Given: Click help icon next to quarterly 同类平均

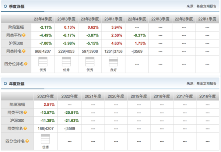Looking at the screenshot, I should (24, 35).
